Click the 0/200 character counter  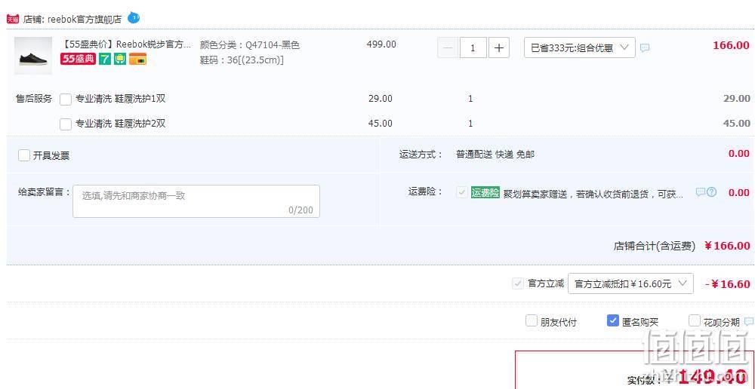300,210
